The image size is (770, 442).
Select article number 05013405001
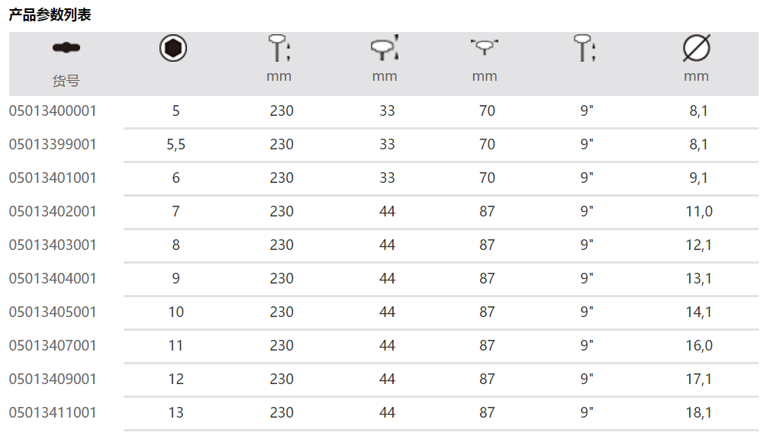53,312
